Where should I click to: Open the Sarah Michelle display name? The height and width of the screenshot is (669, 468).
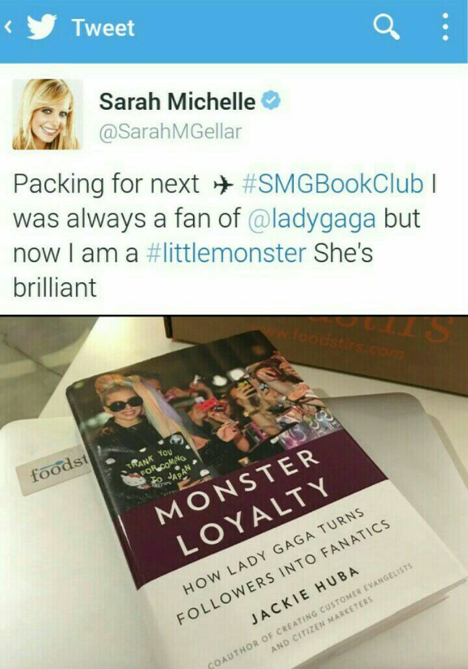177,101
